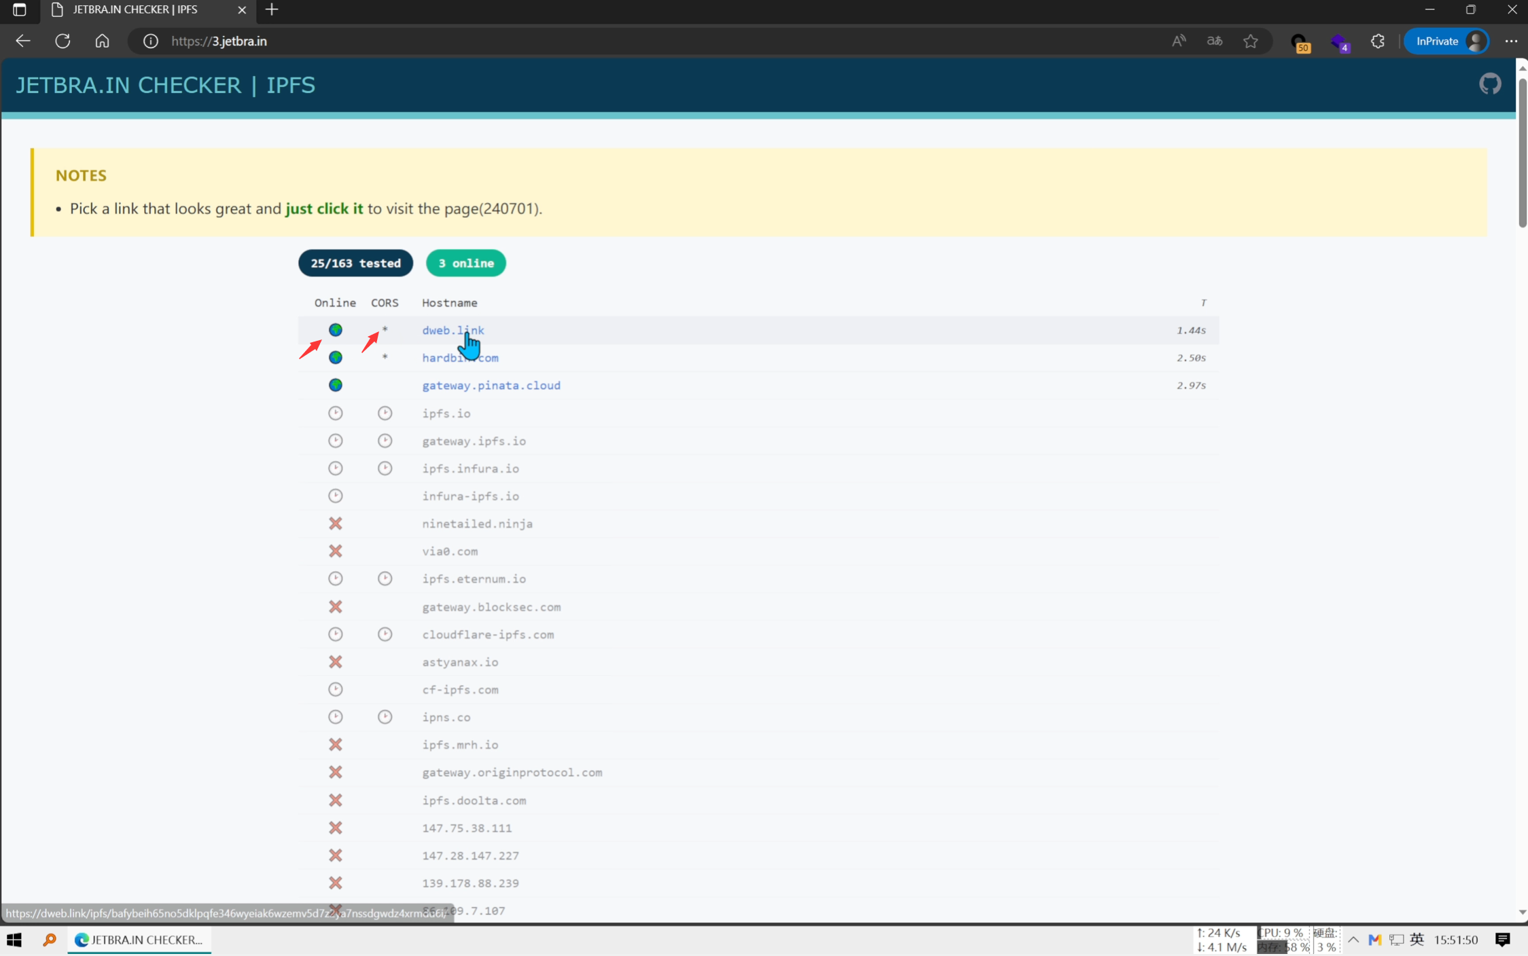Click the online globe icon for gateway.pinata.cloud
Screen dimensions: 1528x956
coord(336,385)
